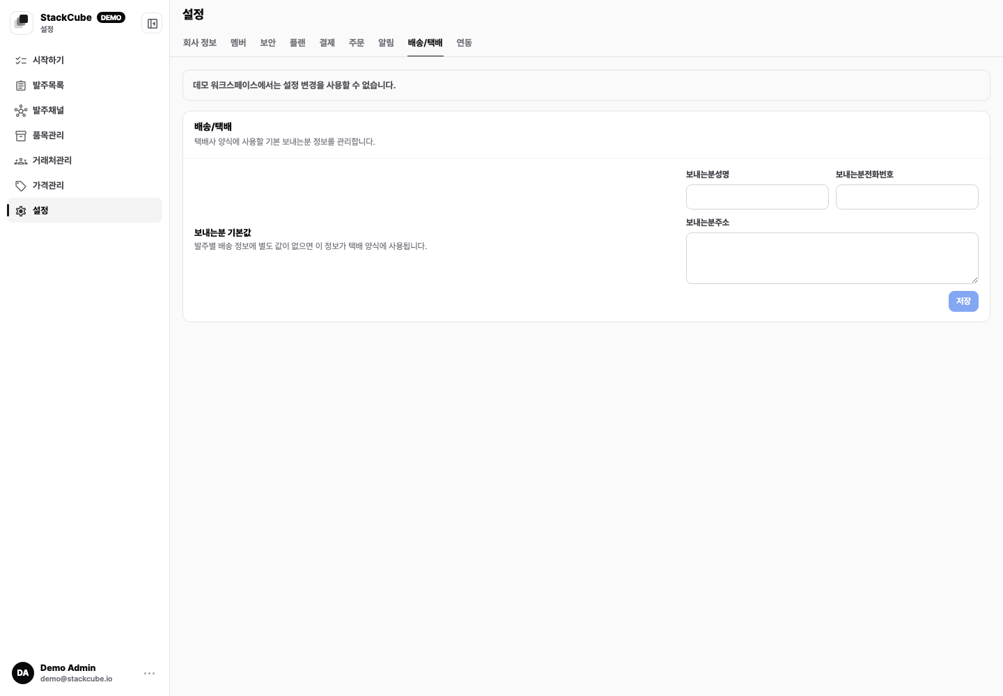Select 설정 in the sidebar
The image size is (1003, 696).
(x=85, y=210)
